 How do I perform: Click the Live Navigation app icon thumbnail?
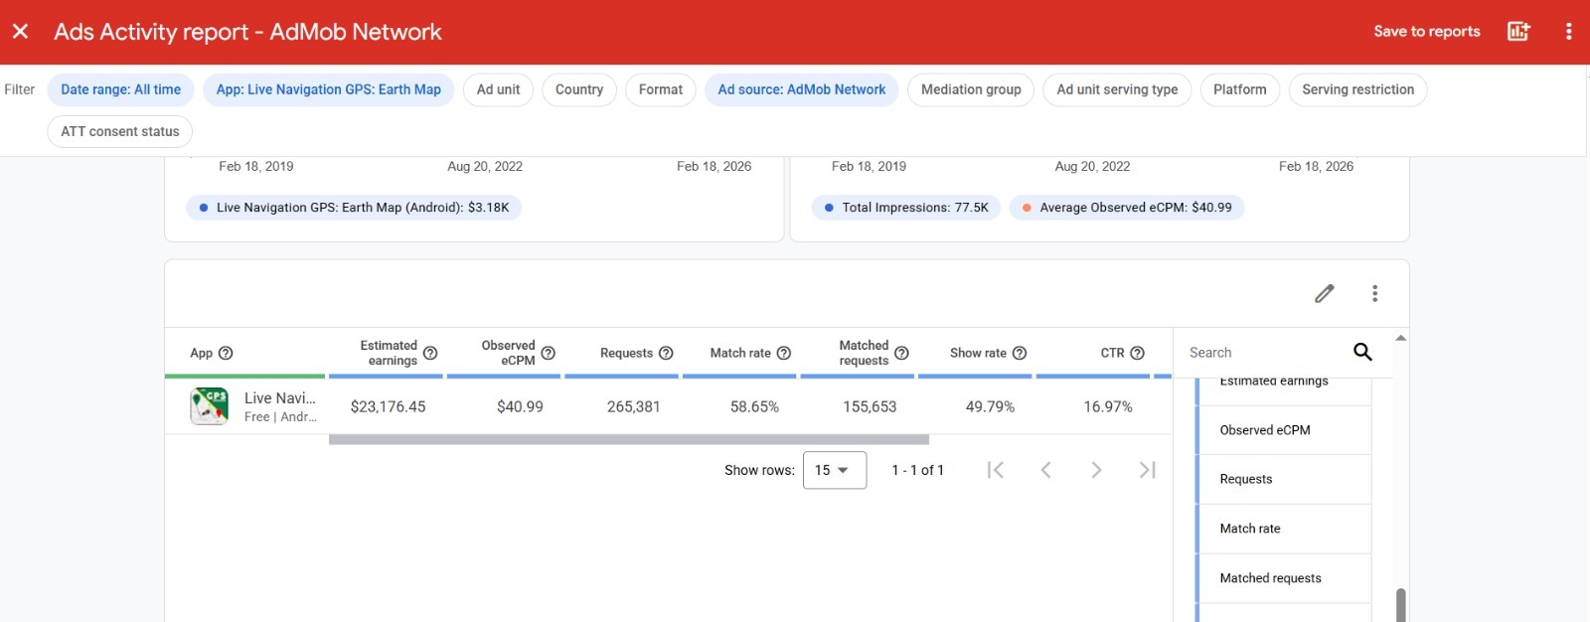pos(209,406)
